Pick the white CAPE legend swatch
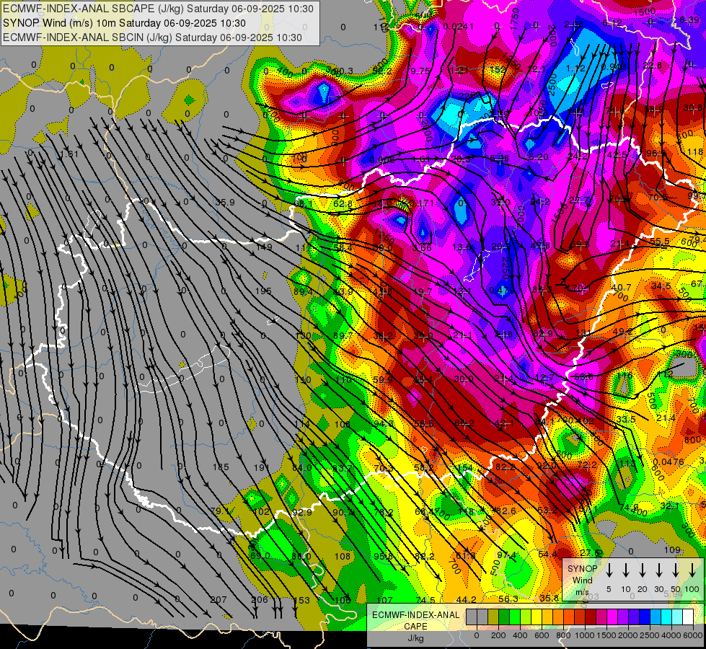Screen dimensions: 706x649 (688, 617)
